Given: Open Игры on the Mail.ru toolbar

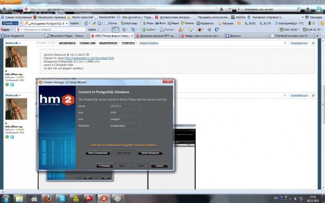Looking at the screenshot, I should [x=148, y=23].
